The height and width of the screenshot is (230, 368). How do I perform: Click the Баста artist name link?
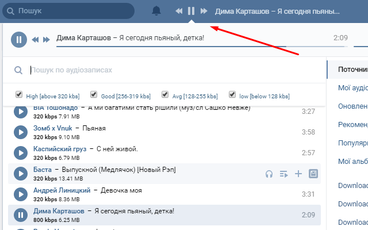(x=43, y=170)
